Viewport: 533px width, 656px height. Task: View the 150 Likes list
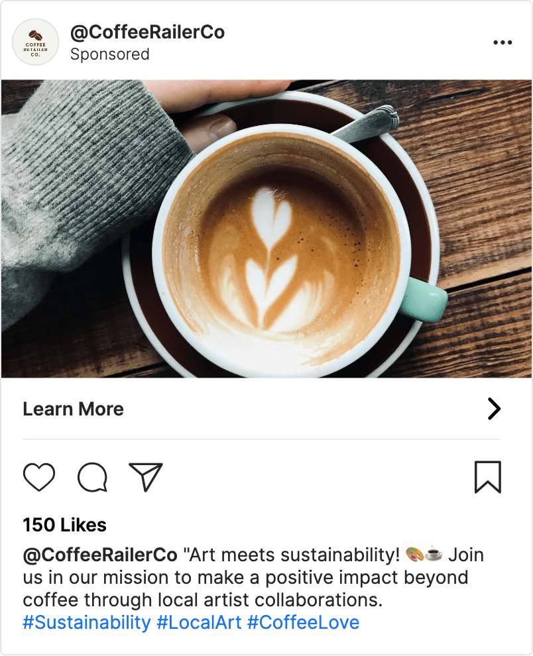[x=64, y=525]
